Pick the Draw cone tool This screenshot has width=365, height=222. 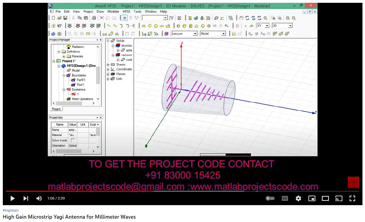(x=196, y=26)
